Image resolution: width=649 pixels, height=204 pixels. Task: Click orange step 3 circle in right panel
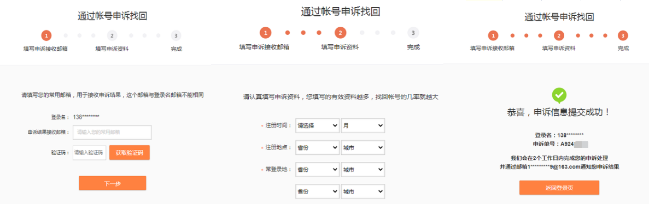click(x=623, y=35)
